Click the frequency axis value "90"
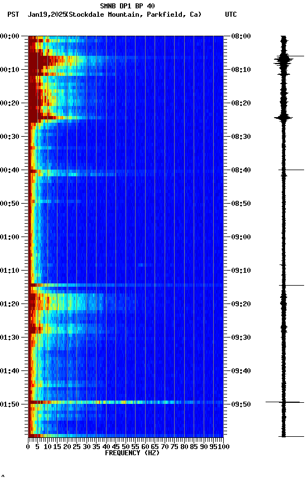Viewport: 308px width, 482px height. click(204, 447)
